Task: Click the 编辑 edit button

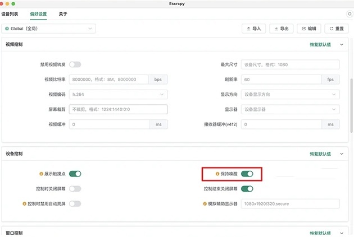Action: 309,29
